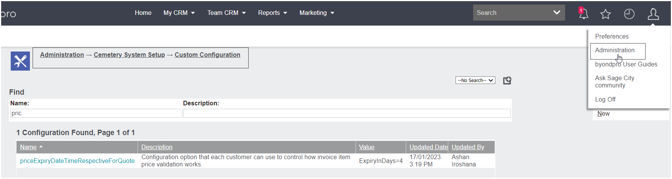The image size is (672, 179).
Task: Open priceExpiryDateTimeRespectiveForQuote configuration link
Action: tap(77, 161)
